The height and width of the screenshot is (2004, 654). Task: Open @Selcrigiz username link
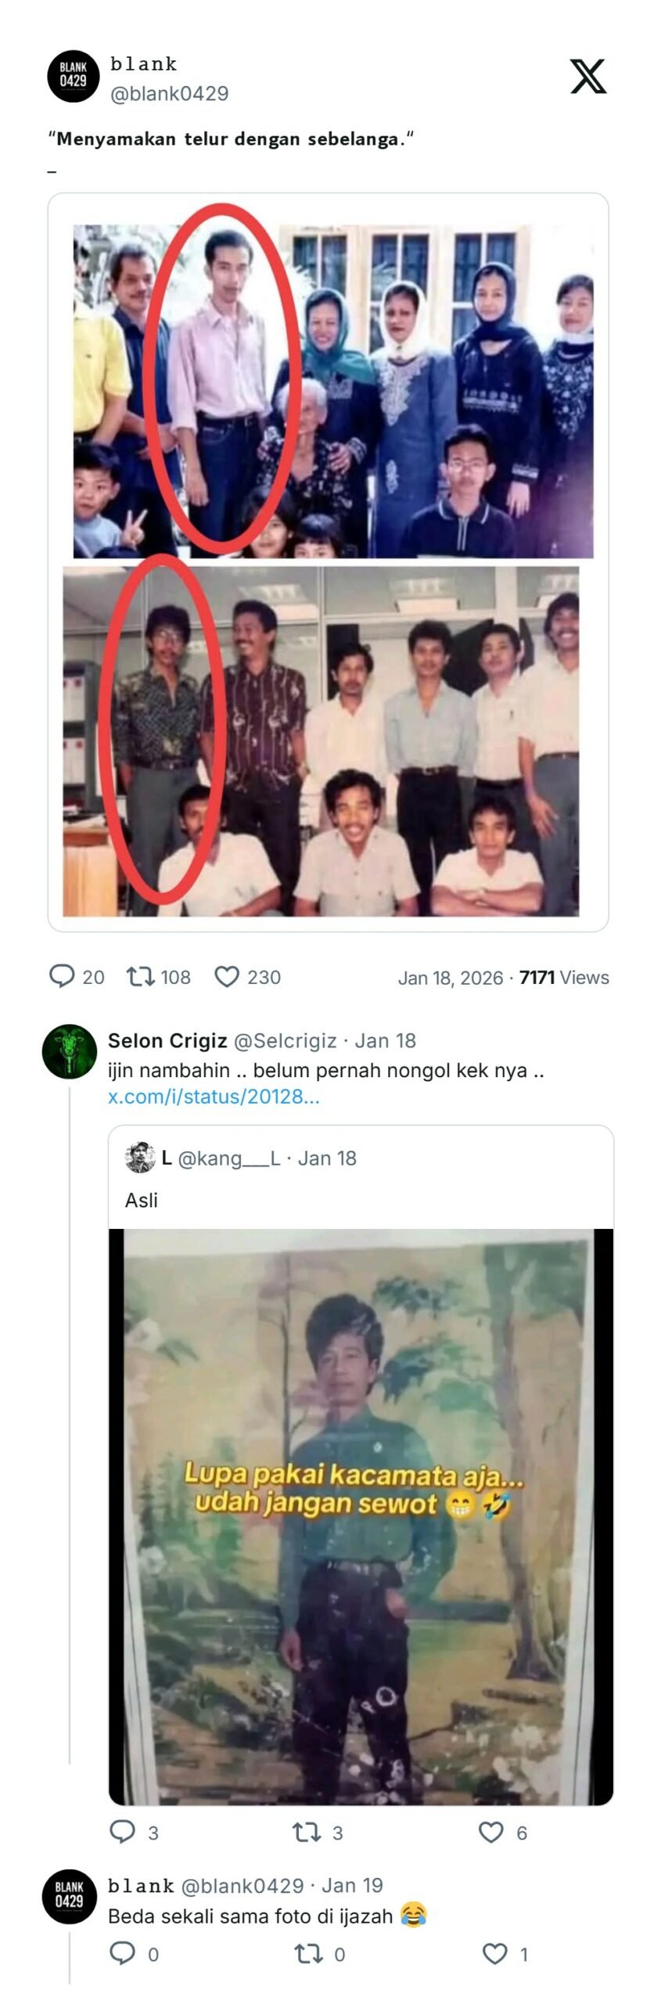click(x=285, y=1040)
